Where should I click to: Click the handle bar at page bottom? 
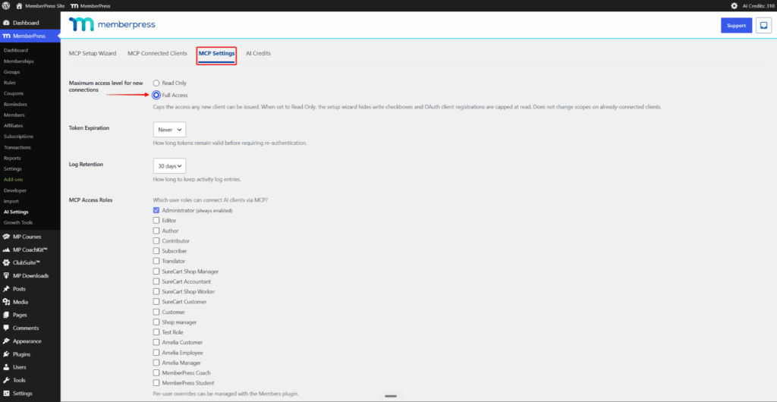[x=391, y=397]
